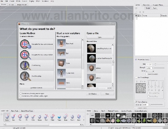The image size is (168, 129).
Task: Play the Start Painting movie
Action: coord(37,66)
